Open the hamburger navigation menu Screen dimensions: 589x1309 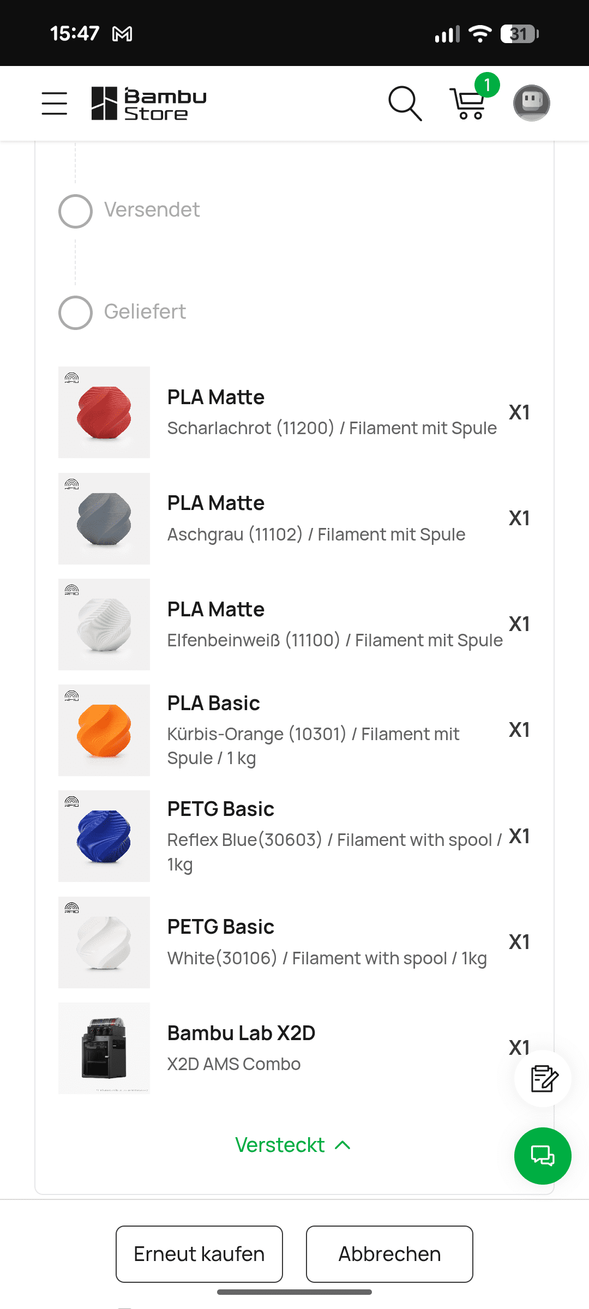coord(55,103)
